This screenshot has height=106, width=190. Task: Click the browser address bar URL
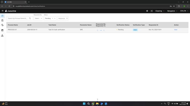click(x=30, y=6)
